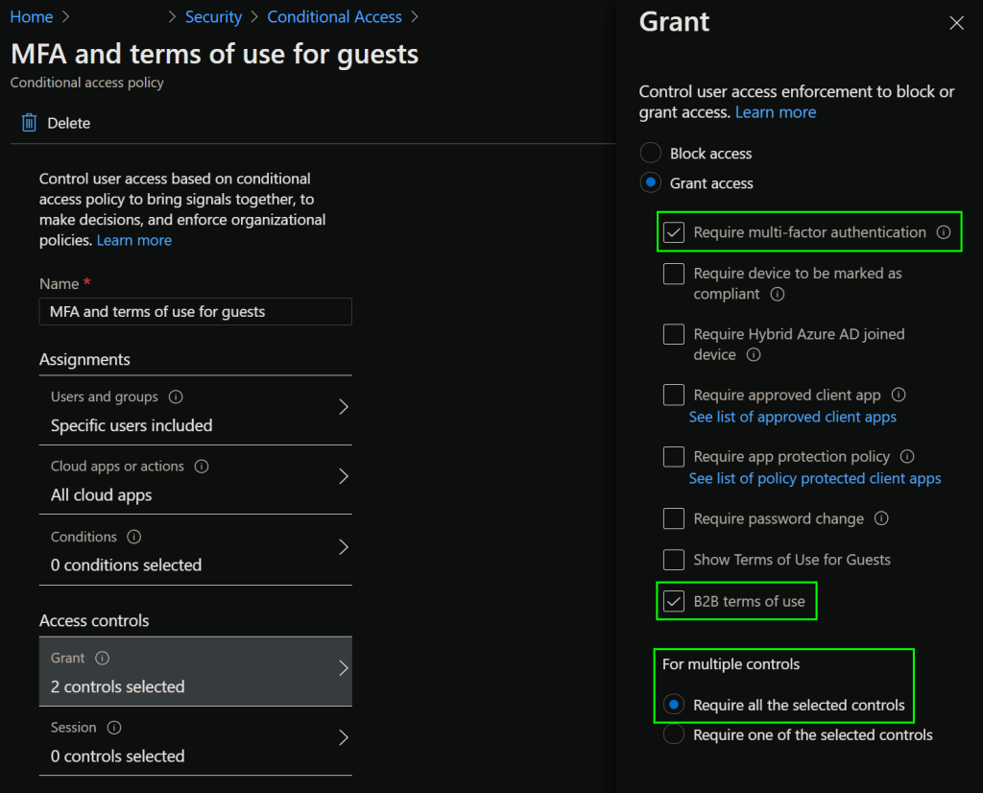Viewport: 983px width, 793px height.
Task: Click the policy Name input field
Action: [x=196, y=312]
